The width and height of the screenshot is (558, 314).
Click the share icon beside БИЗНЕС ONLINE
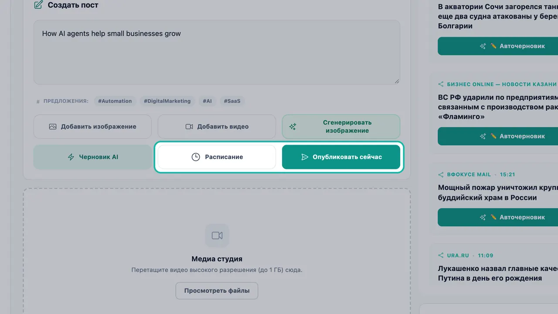pyautogui.click(x=441, y=84)
